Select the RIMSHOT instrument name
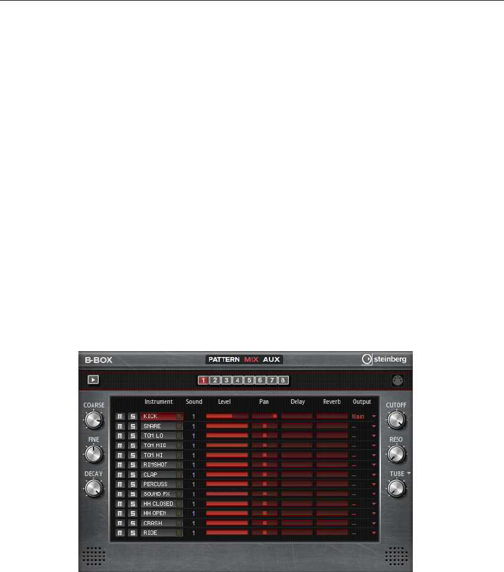Viewport: 504px width, 572px height. tap(155, 465)
